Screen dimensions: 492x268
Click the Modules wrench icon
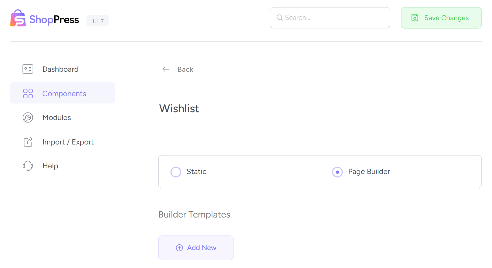point(28,118)
